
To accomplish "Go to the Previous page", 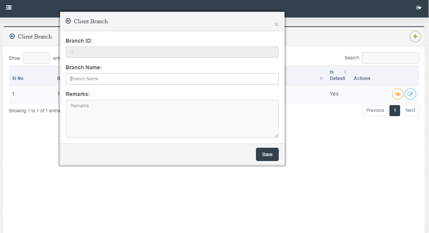I will click(x=375, y=110).
